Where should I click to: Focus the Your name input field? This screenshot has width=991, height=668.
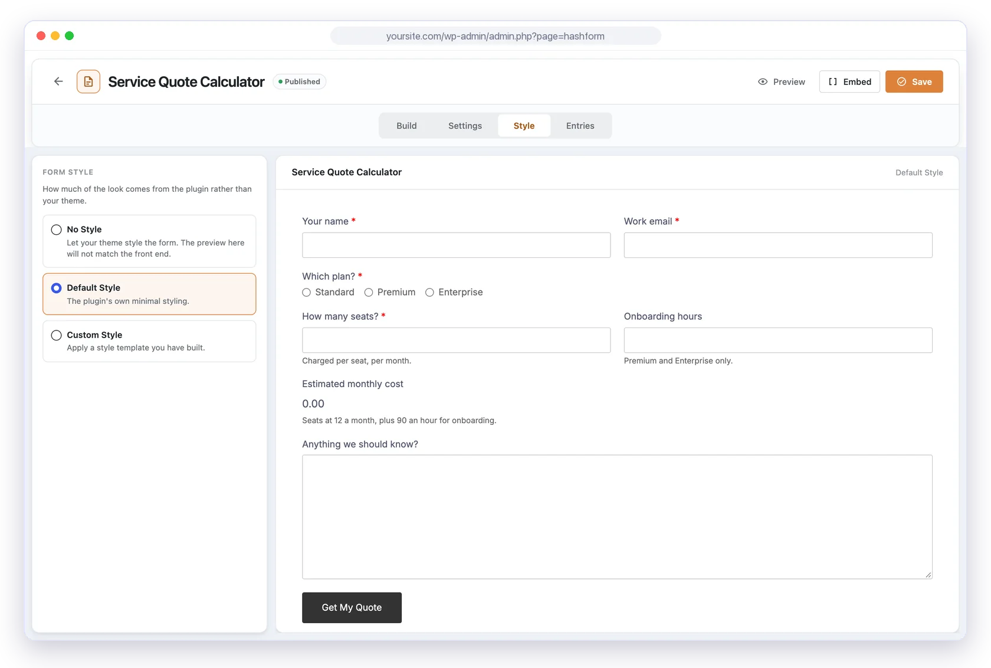tap(456, 245)
